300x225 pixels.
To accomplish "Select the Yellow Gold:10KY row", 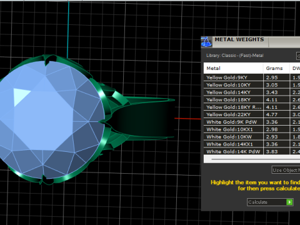I will tap(252, 85).
